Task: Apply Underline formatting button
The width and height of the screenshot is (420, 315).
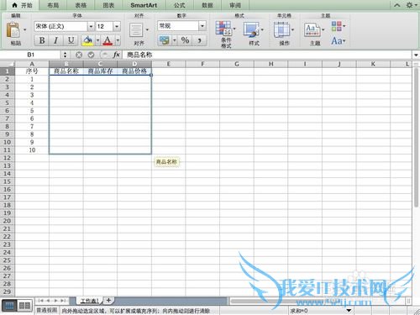Action: click(x=71, y=40)
